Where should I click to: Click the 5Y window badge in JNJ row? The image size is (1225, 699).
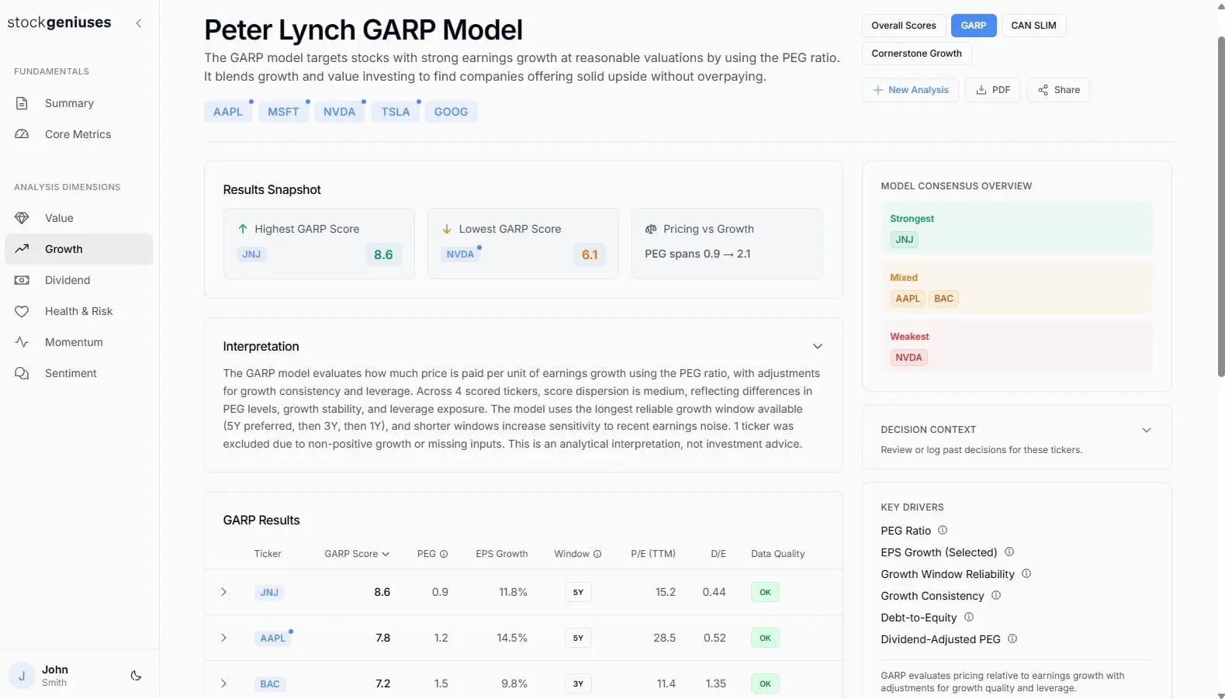[578, 592]
